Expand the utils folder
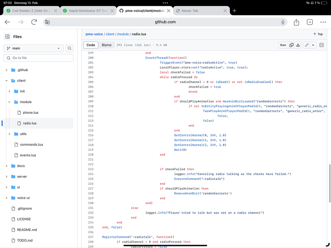 coord(10,134)
